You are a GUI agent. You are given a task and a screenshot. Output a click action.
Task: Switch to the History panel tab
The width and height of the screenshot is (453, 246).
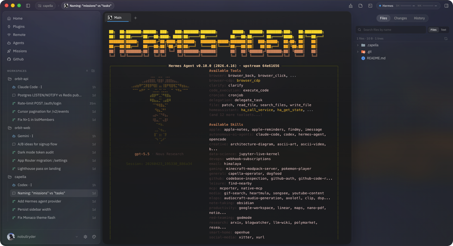pyautogui.click(x=419, y=18)
